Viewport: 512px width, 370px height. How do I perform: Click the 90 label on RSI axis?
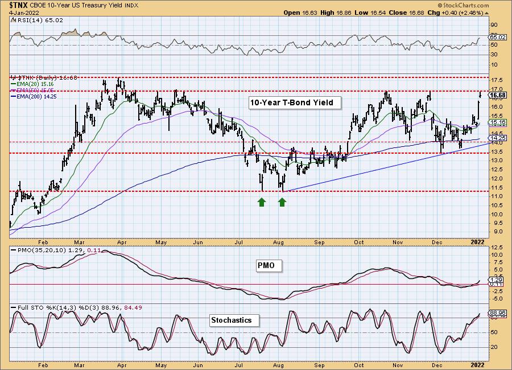pos(494,25)
